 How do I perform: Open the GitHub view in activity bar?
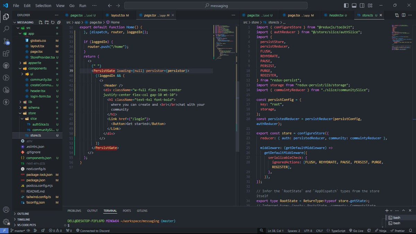6,66
